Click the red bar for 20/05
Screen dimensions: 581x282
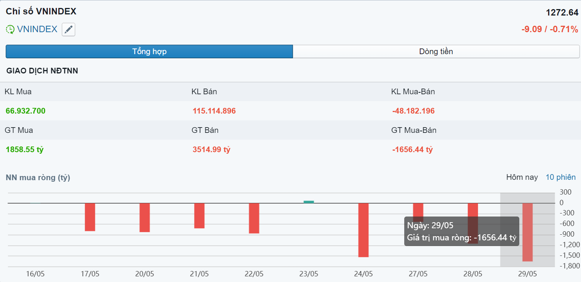click(145, 218)
